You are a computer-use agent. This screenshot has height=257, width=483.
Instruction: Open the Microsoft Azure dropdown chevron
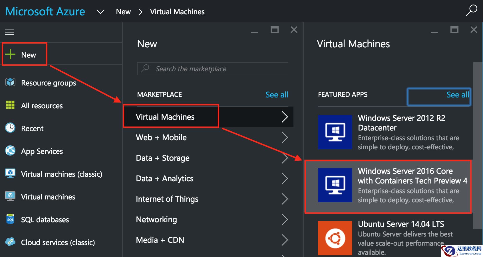pos(100,12)
